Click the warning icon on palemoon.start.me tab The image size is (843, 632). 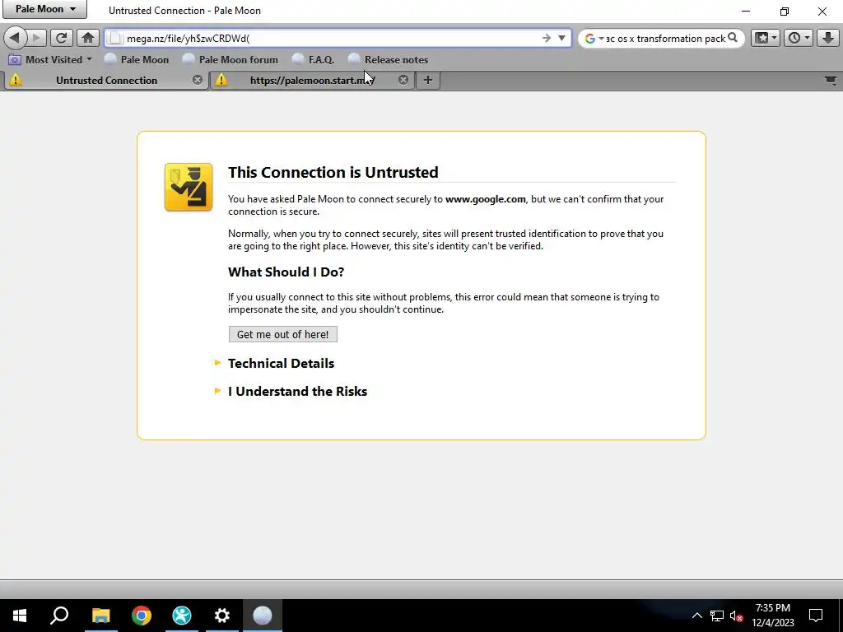[221, 80]
